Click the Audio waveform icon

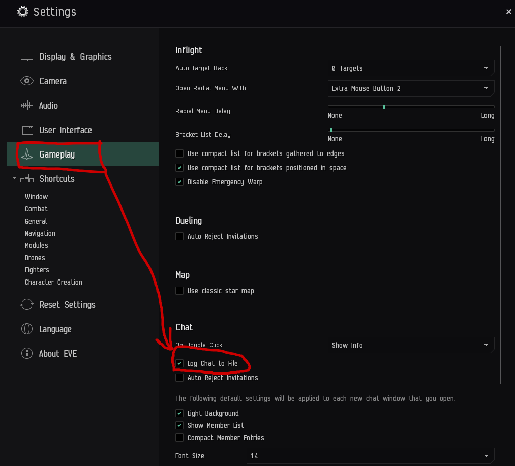pyautogui.click(x=27, y=106)
